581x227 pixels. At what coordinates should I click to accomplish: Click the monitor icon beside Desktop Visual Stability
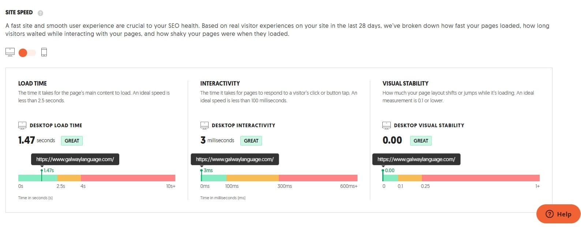click(x=386, y=125)
